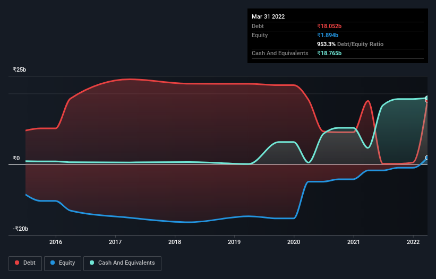
Task: Click the blue Equity legend dot
Action: click(53, 263)
